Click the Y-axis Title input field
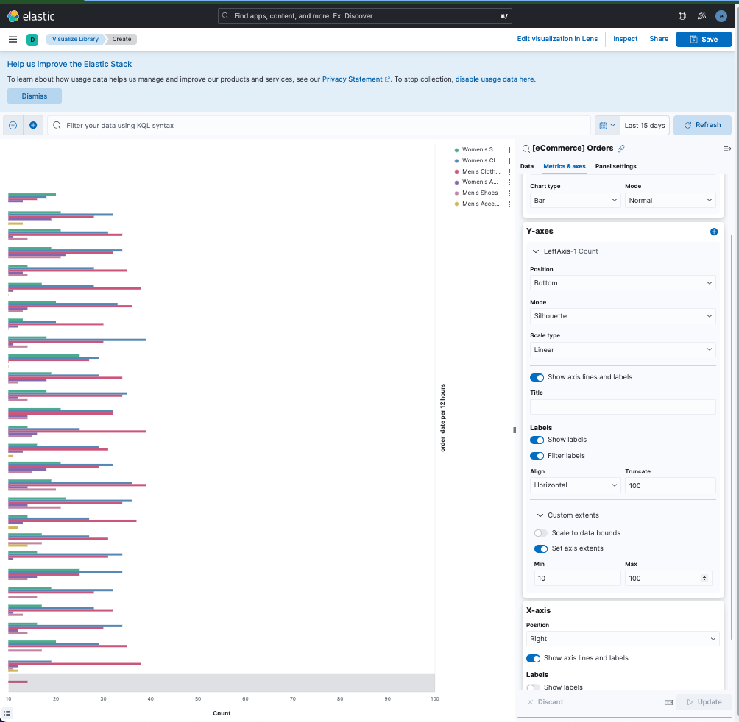The height and width of the screenshot is (722, 739). (x=623, y=407)
